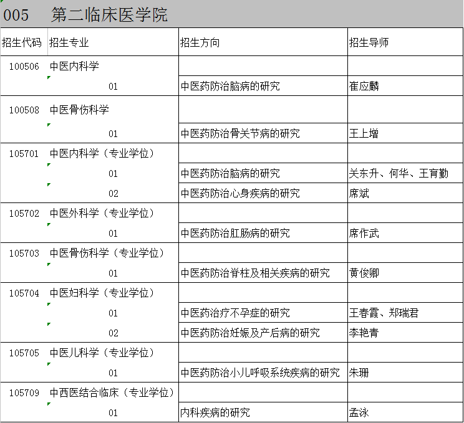Image resolution: width=464 pixels, height=423 pixels.
Task: Click direction 01 under 100506
Action: [x=114, y=87]
